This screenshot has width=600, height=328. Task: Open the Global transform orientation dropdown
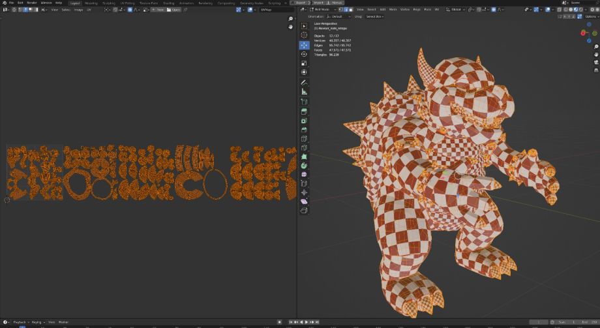[455, 10]
